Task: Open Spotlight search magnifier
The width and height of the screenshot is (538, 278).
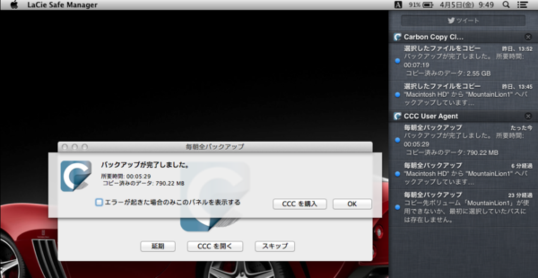Action: pyautogui.click(x=506, y=5)
